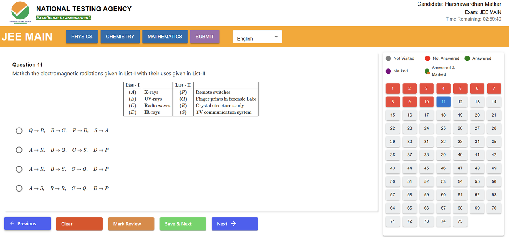Go to question 18
Screen dimensions: 509x237
coord(443,115)
